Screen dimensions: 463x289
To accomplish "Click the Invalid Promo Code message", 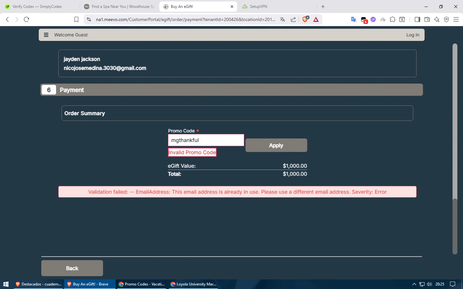I will pyautogui.click(x=192, y=152).
